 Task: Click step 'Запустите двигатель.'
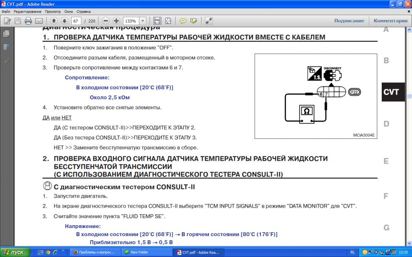tap(81, 196)
